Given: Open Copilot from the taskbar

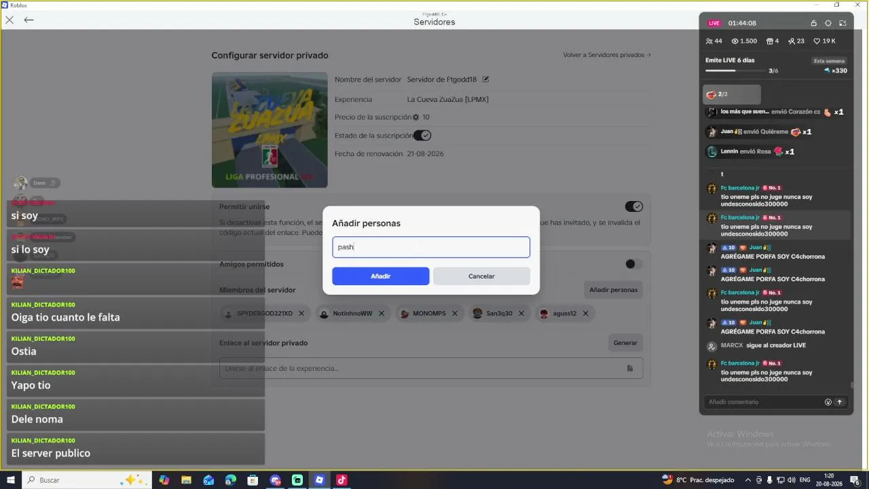Looking at the screenshot, I should (164, 480).
